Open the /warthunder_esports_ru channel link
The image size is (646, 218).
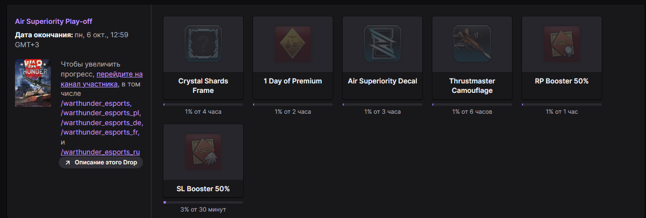click(x=100, y=151)
